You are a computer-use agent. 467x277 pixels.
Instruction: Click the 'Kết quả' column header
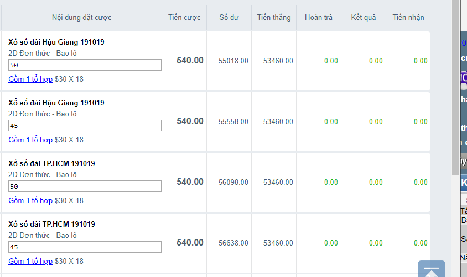[x=364, y=18]
